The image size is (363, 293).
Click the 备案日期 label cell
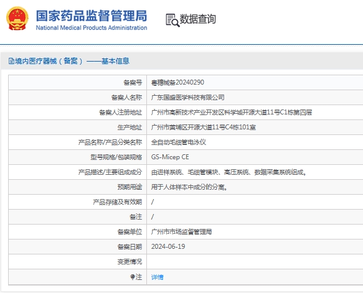click(78, 247)
